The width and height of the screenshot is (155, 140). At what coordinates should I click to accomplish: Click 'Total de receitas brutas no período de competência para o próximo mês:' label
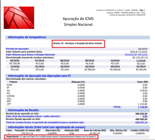pyautogui.click(x=45, y=122)
